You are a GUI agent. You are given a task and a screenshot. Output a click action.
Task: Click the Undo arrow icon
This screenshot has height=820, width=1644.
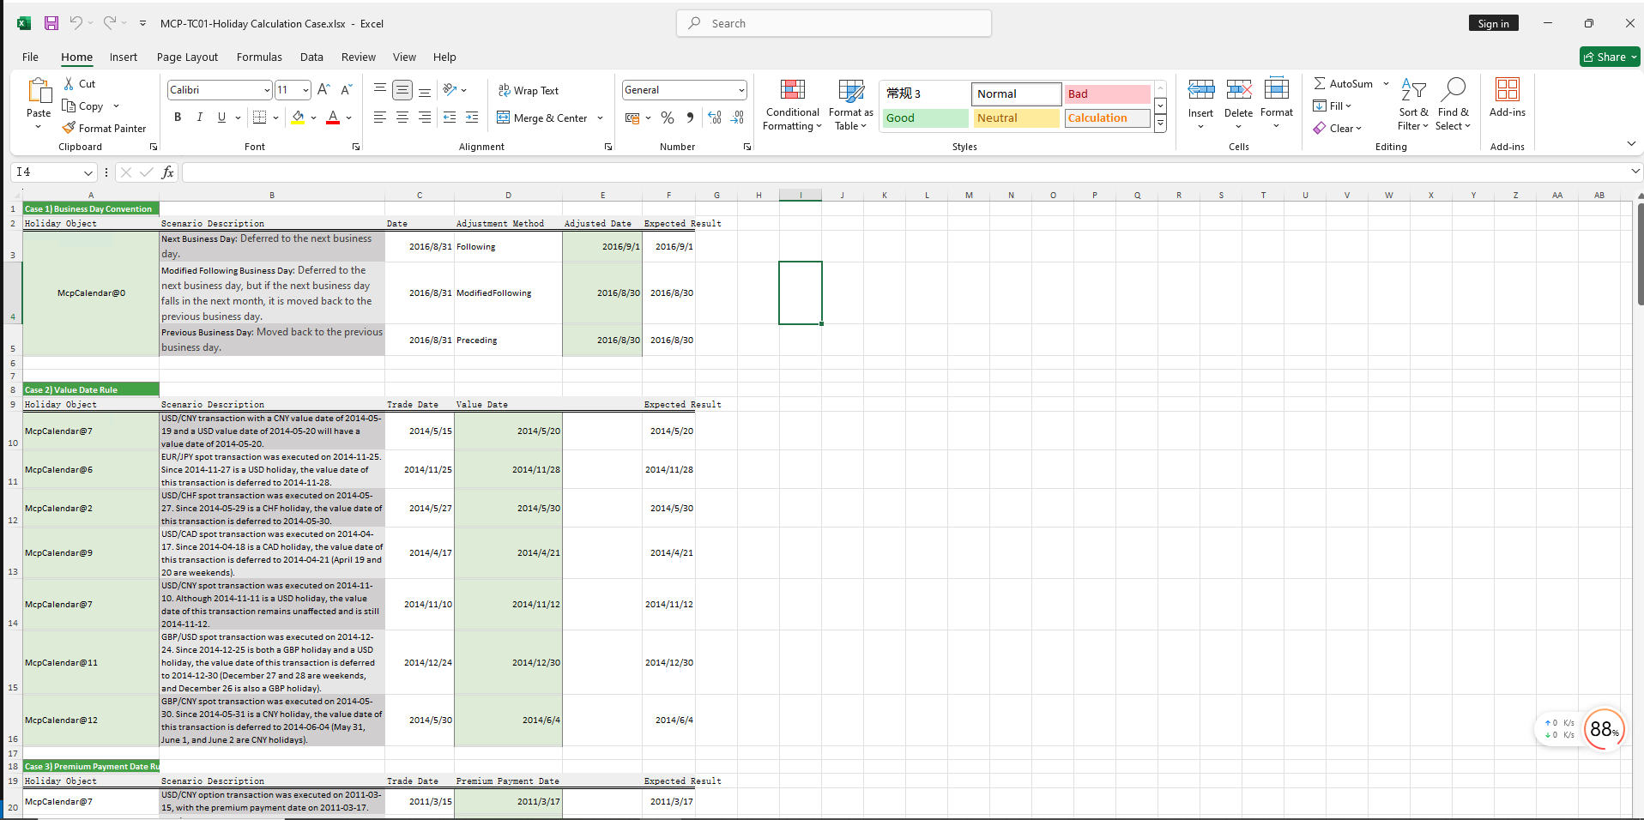(76, 23)
